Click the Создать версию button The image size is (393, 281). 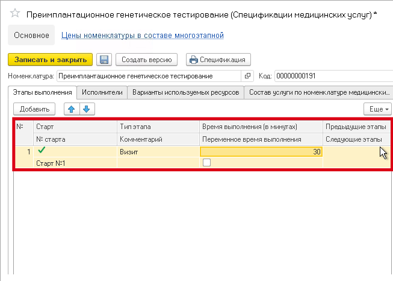(147, 60)
